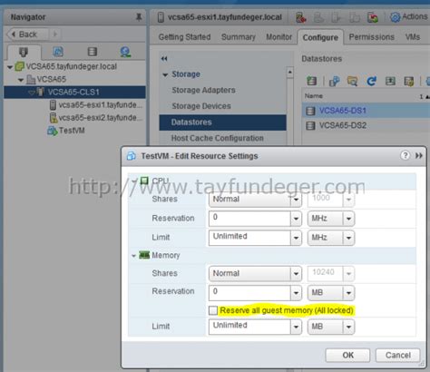Open help for Edit Resource Settings dialog
Image resolution: width=430 pixels, height=372 pixels.
405,156
